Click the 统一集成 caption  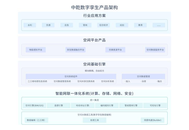pyautogui.click(x=95, y=100)
